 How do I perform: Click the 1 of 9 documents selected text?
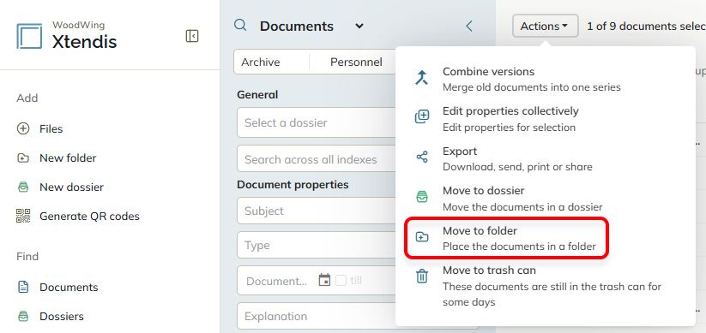coord(646,26)
